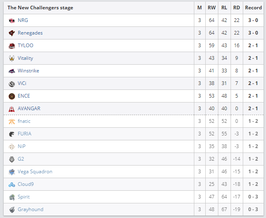Click The New Challengers stage heading
This screenshot has height=218, width=266.
(x=40, y=8)
